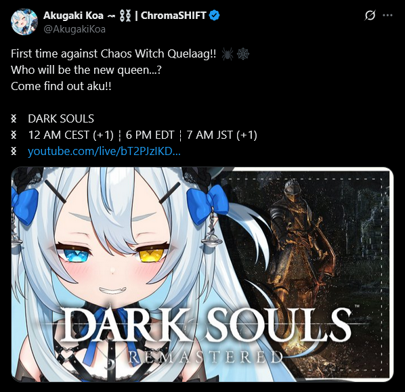Click the blue verified checkmark badge
This screenshot has width=405, height=392.
click(x=214, y=16)
